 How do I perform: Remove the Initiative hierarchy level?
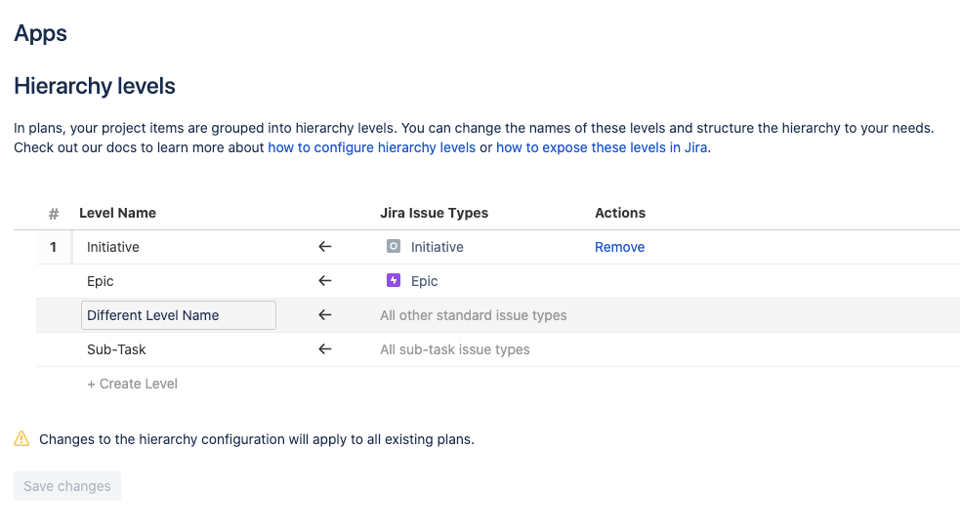[x=619, y=247]
